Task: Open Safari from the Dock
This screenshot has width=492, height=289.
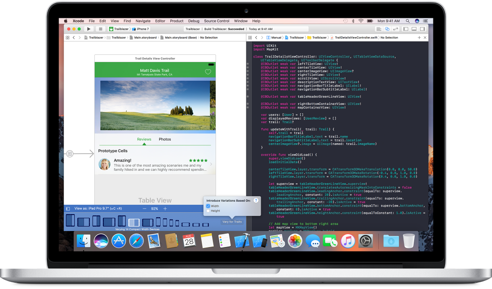Action: pos(136,241)
